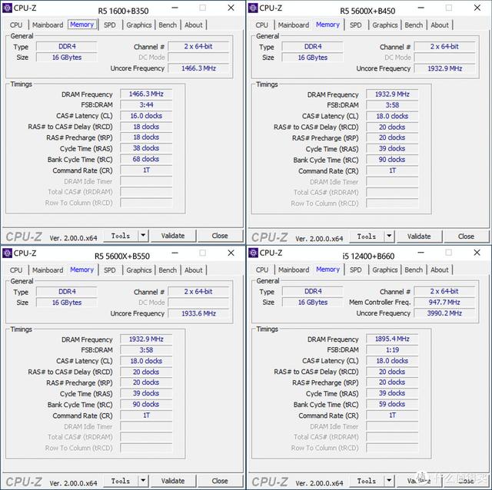Image resolution: width=492 pixels, height=490 pixels.
Task: Go to Bench tab in R5 5600X+B450 window
Action: click(x=414, y=25)
